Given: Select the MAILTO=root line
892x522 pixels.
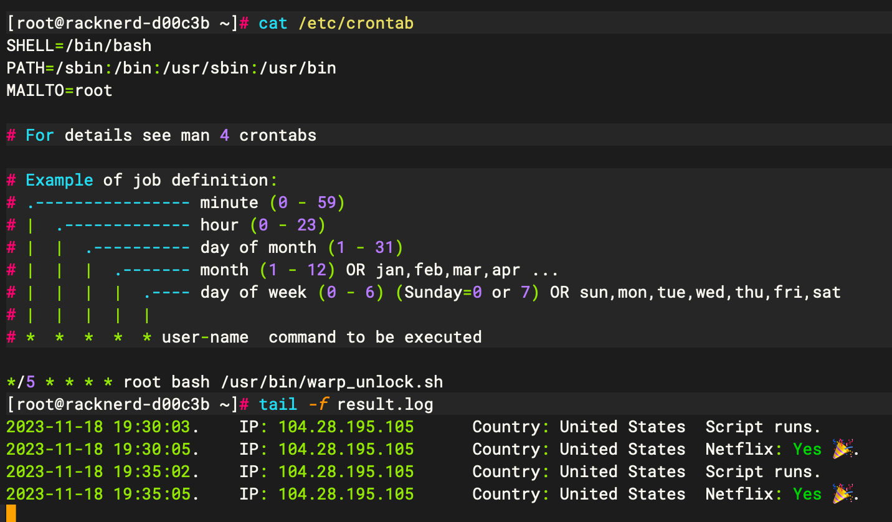Looking at the screenshot, I should [x=59, y=90].
